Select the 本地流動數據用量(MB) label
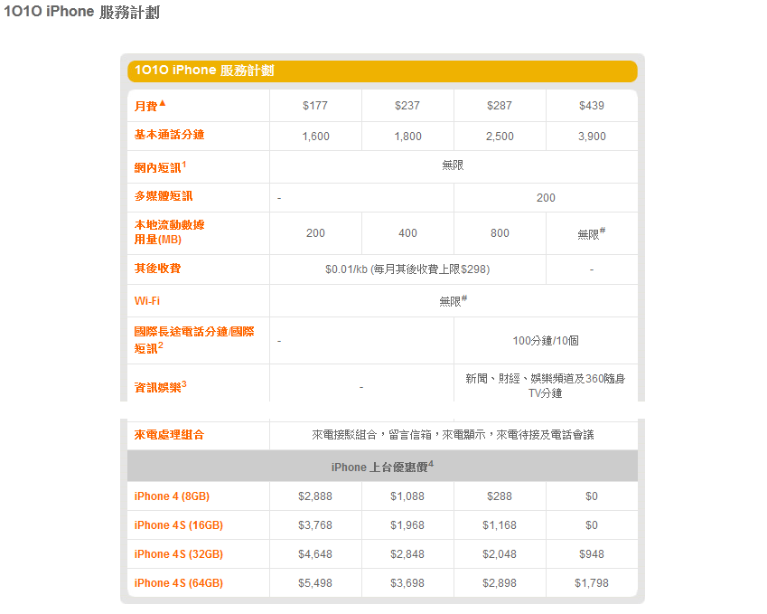The image size is (767, 614). tap(169, 232)
